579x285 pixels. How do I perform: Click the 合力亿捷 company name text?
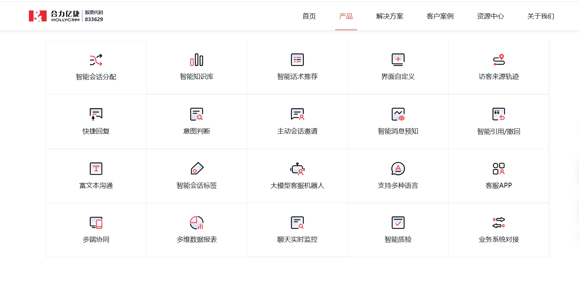pos(65,14)
